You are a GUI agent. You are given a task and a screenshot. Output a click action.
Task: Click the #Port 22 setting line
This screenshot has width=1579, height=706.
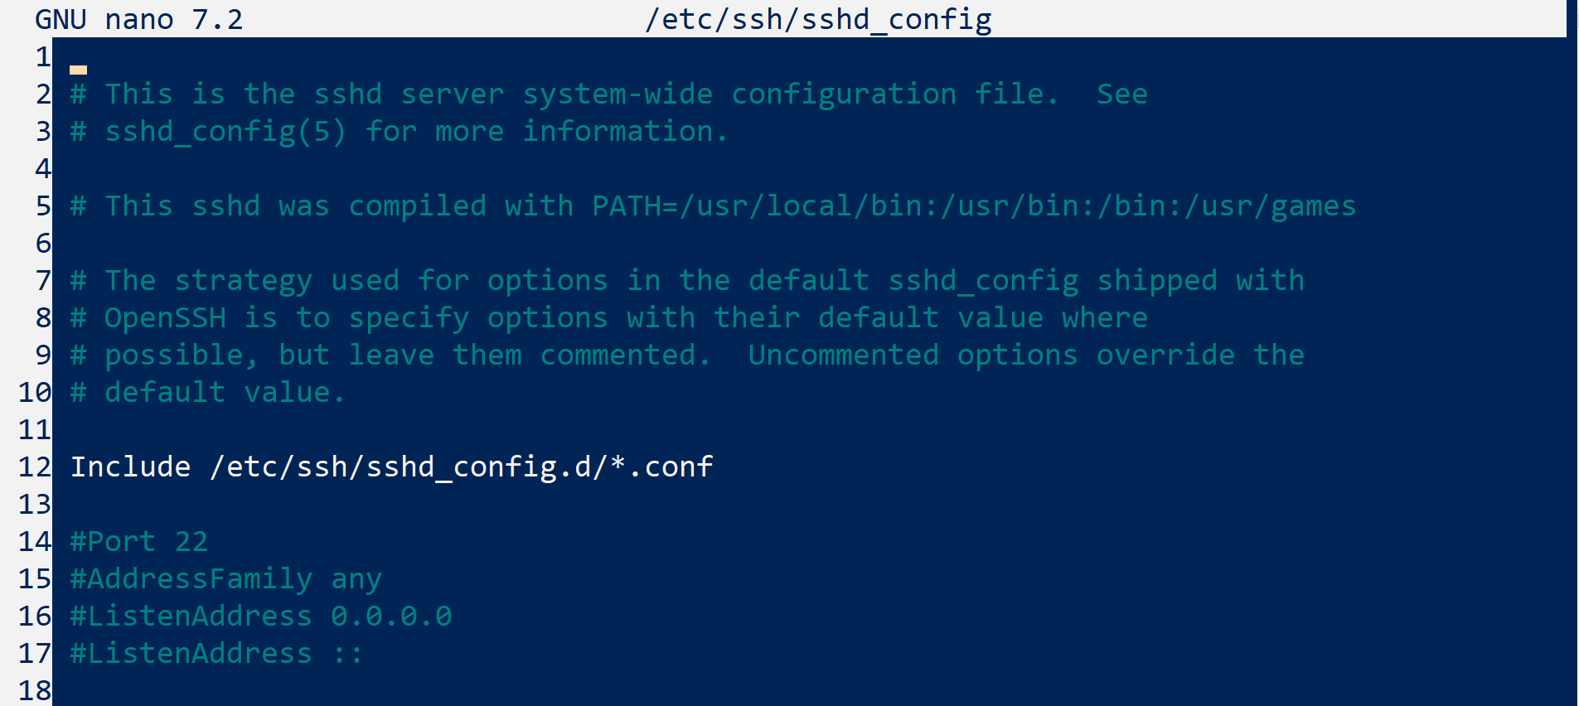pos(139,541)
